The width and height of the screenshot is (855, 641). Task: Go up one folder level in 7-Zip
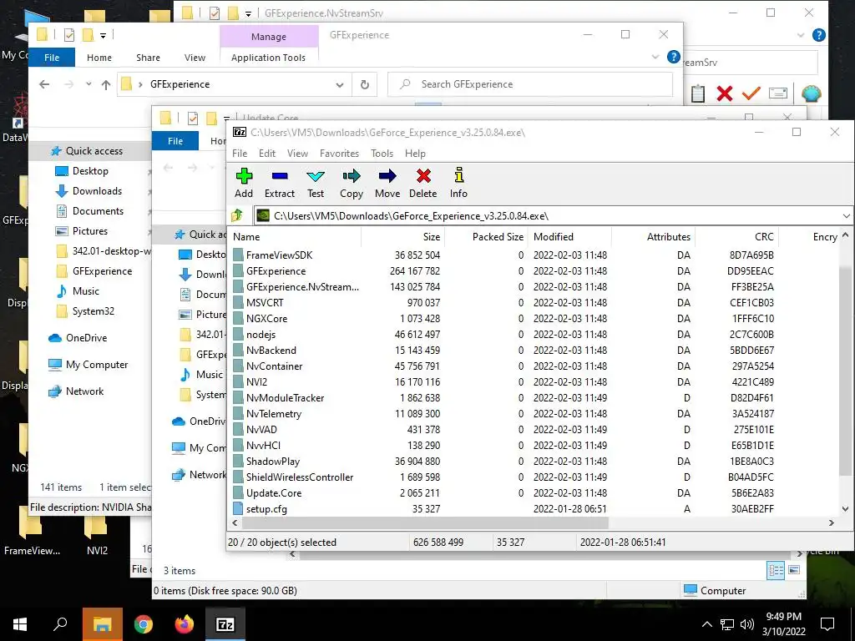[237, 216]
